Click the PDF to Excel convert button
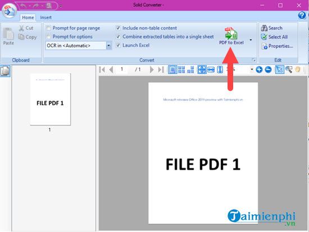Screen dimensions: 309x232 click(231, 36)
